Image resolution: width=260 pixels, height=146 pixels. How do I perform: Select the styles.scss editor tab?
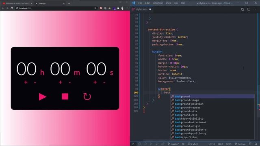coord(142,9)
